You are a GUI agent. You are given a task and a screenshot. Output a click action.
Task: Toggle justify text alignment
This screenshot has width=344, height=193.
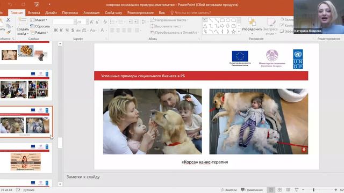(x=130, y=30)
